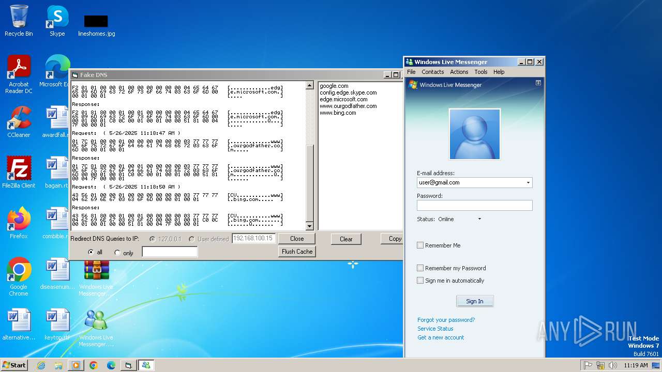Click the Messenger display picture avatar
Image resolution: width=662 pixels, height=372 pixels.
(475, 134)
